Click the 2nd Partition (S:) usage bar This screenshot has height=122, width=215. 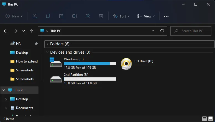[x=90, y=79]
